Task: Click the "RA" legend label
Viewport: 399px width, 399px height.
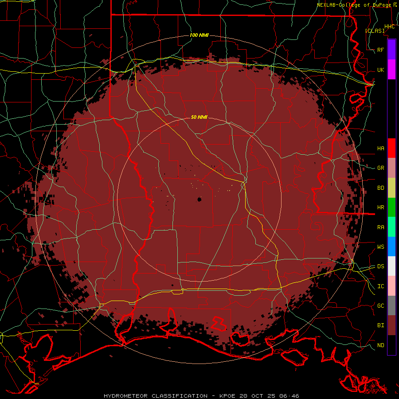Action: (380, 227)
